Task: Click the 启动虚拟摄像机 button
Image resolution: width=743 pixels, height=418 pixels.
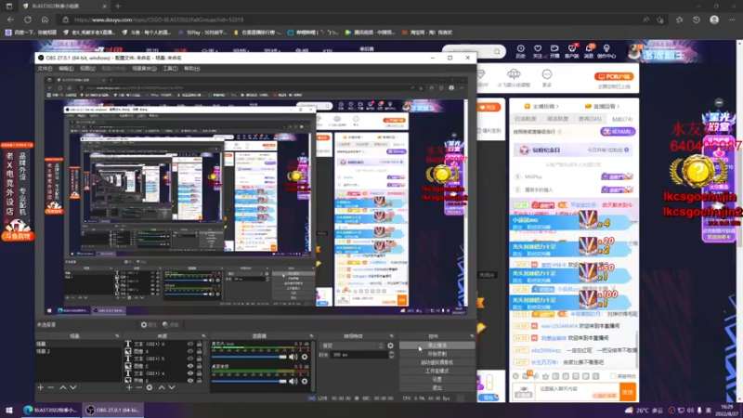Action: click(437, 362)
